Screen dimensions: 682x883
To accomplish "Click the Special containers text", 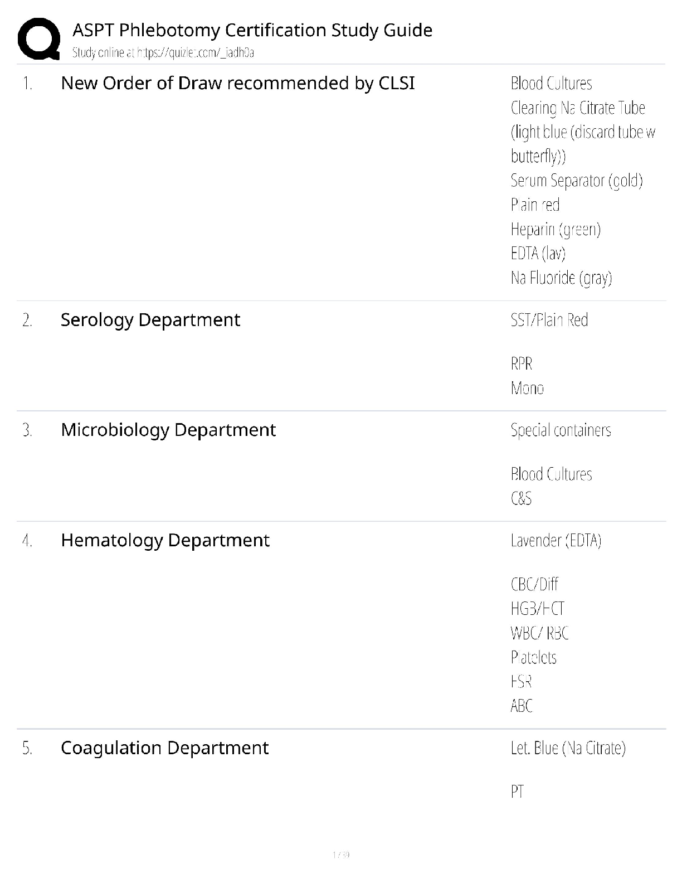I will coord(561,430).
